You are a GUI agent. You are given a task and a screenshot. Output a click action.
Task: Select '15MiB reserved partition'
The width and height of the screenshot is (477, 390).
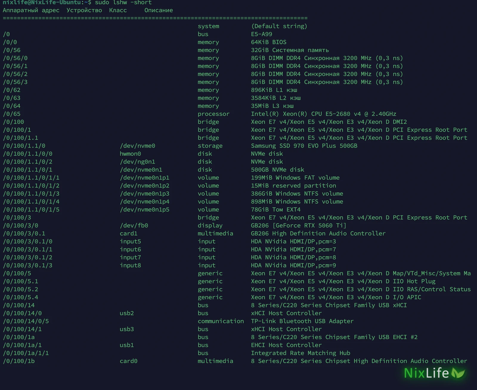pos(293,186)
